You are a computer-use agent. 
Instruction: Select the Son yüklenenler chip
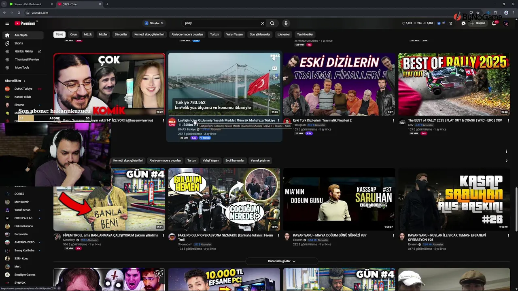[260, 34]
